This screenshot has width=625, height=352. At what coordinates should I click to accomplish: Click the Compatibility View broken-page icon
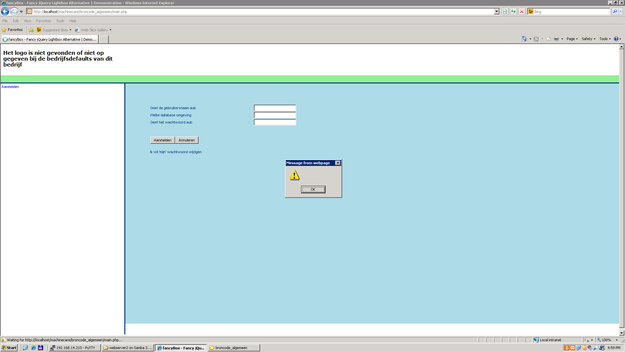tap(505, 11)
